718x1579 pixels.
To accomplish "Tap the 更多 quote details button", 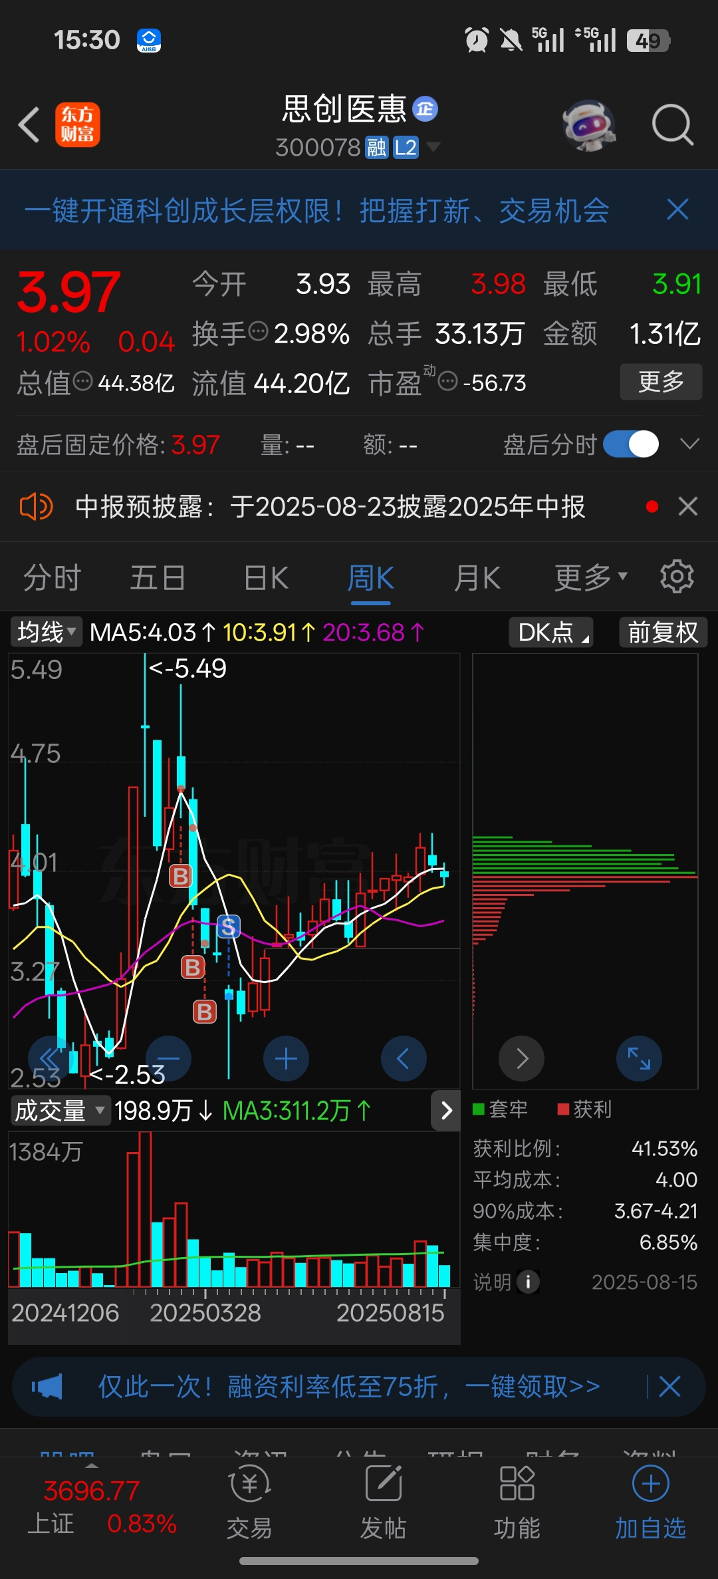I will click(x=661, y=382).
